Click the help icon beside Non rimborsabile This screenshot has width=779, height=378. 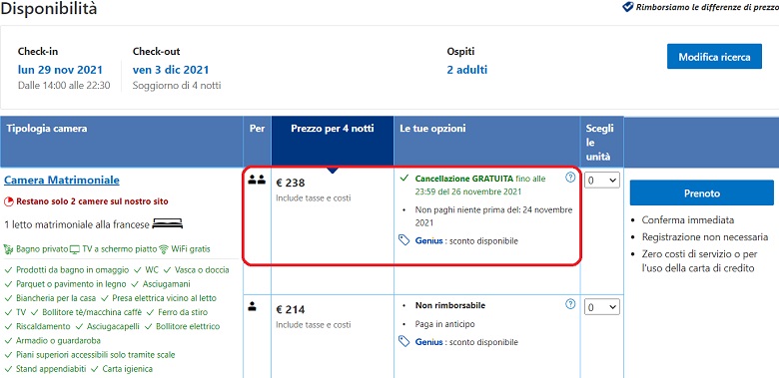pyautogui.click(x=570, y=304)
